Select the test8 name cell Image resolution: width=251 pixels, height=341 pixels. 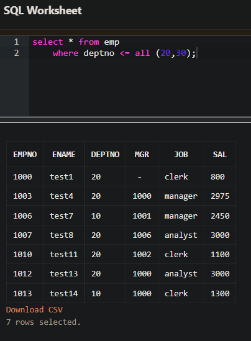click(x=64, y=235)
